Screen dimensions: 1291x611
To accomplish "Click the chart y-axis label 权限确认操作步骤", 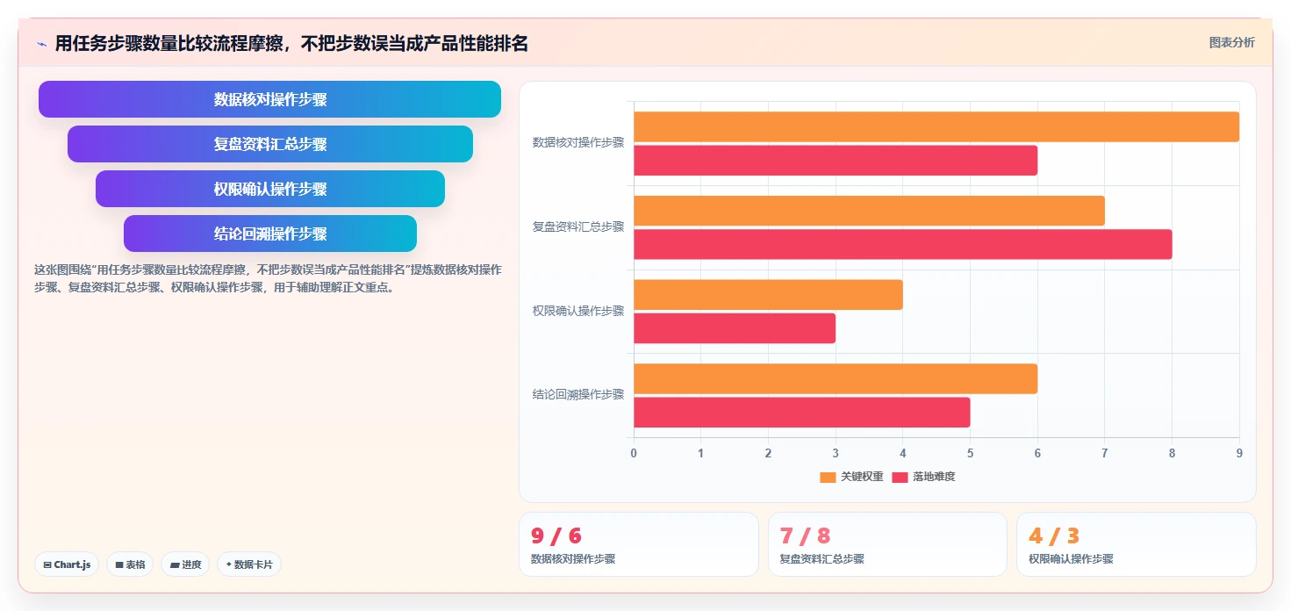I will point(578,311).
